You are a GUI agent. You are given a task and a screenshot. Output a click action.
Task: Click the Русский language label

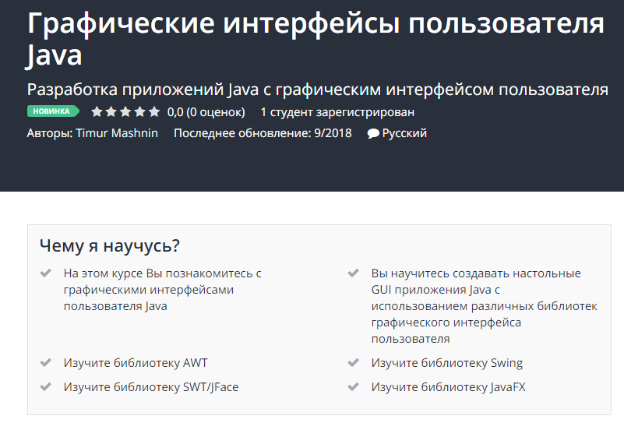click(404, 133)
